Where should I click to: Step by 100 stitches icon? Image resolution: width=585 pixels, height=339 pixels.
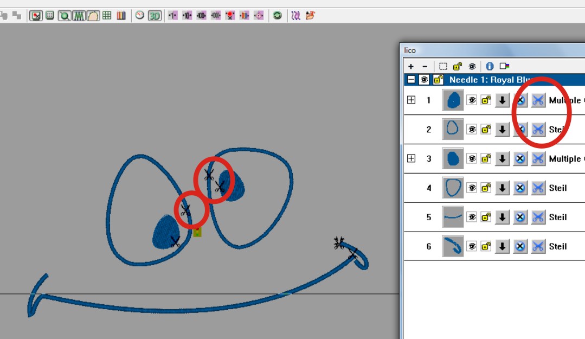(x=201, y=16)
